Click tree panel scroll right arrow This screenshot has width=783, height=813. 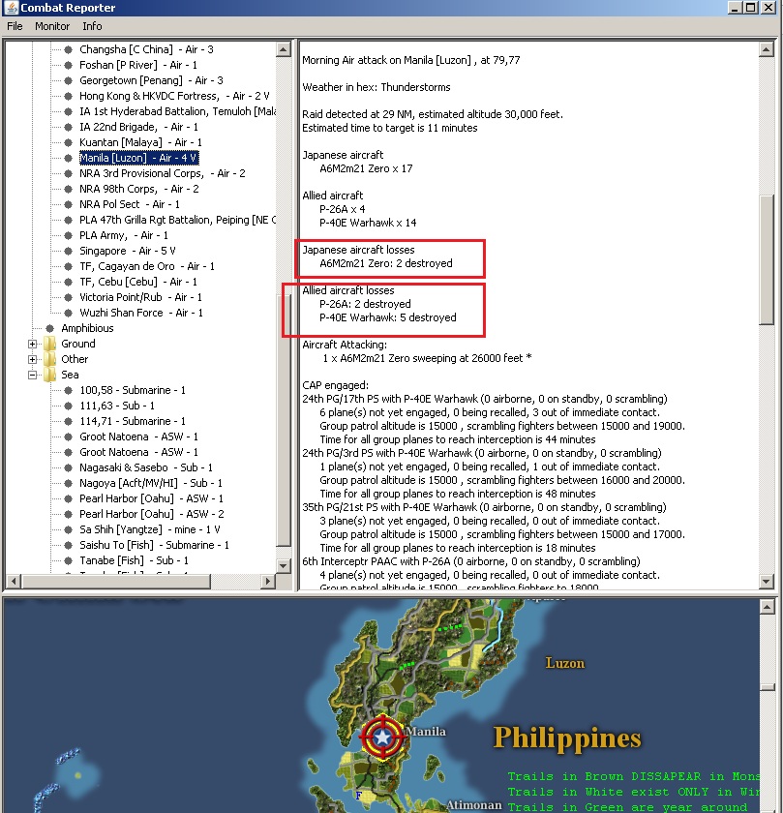click(267, 582)
